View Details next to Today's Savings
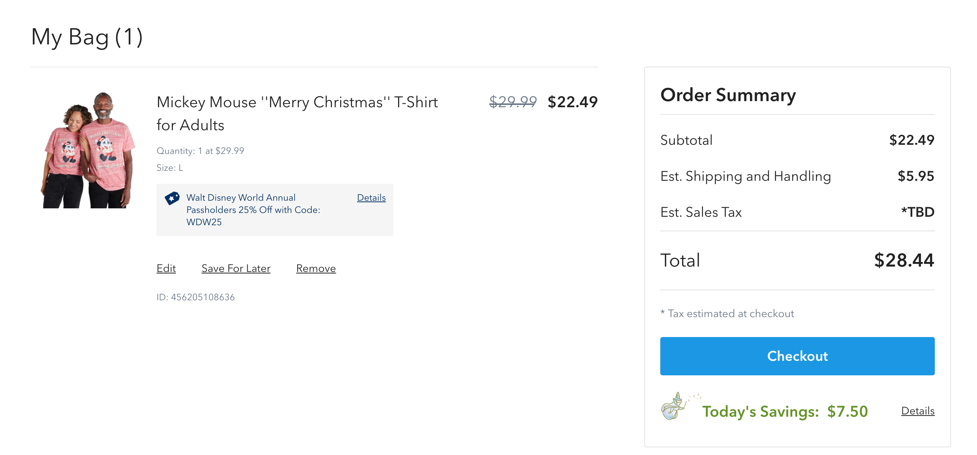Image resolution: width=977 pixels, height=455 pixels. 918,411
